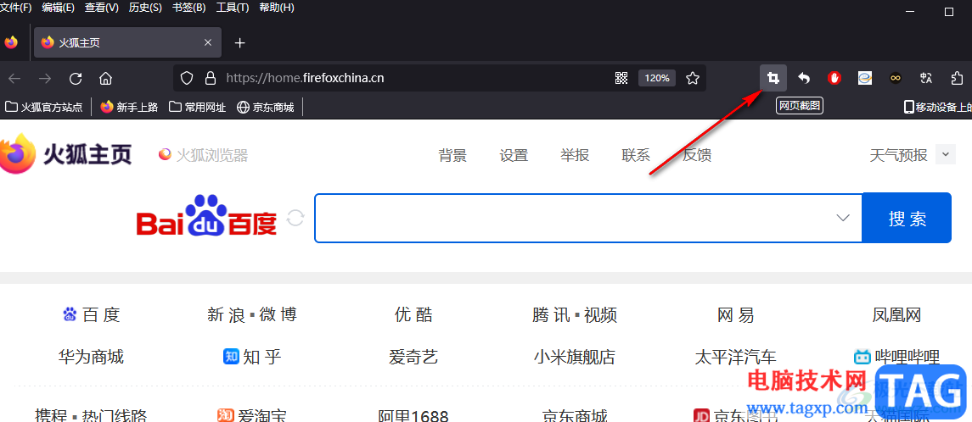
Task: Open the 编辑(E) menu
Action: click(59, 8)
